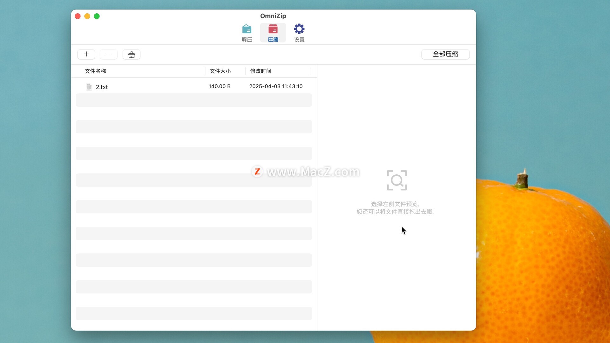Sort by 文件大小 column header

coord(220,71)
